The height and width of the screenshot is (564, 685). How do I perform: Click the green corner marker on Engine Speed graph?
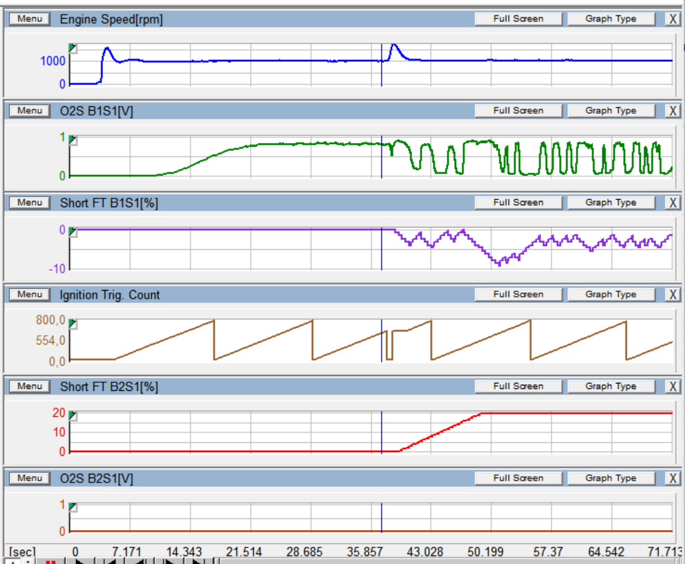tap(73, 48)
